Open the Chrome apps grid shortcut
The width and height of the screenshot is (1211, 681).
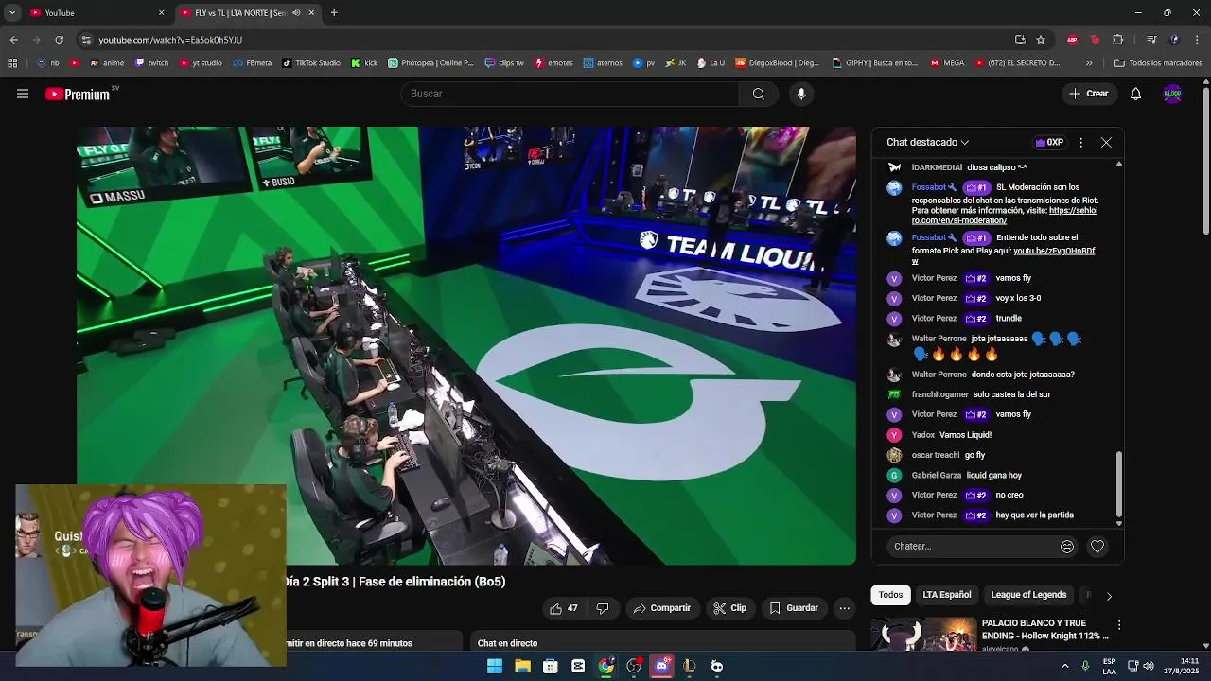tap(12, 63)
